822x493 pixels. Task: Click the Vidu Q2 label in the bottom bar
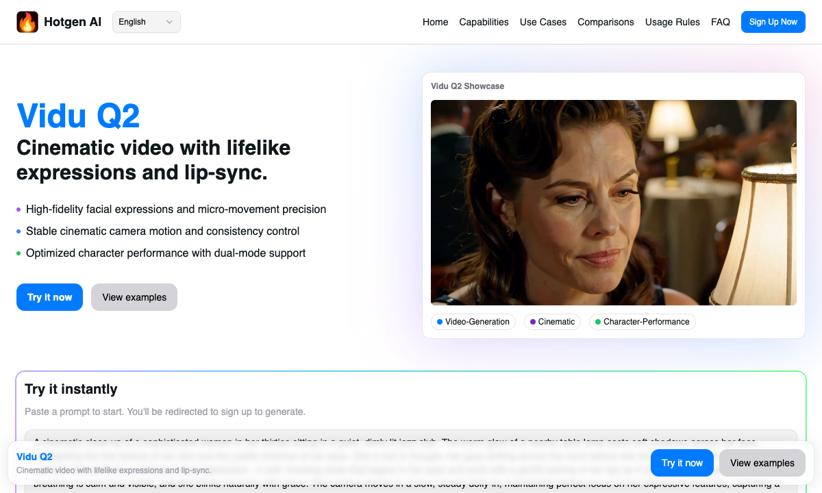[x=35, y=457]
